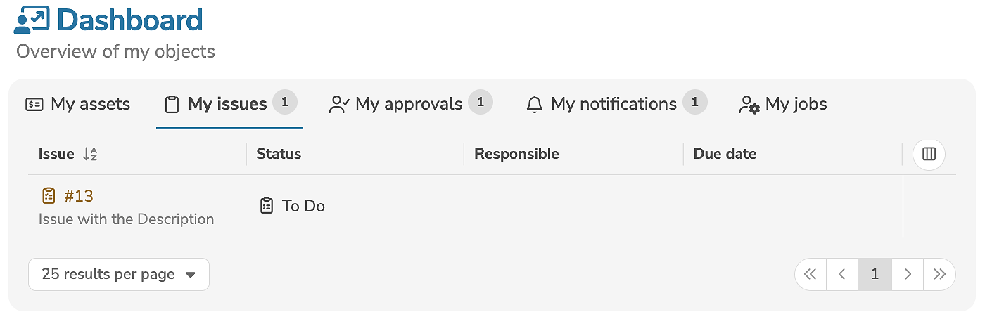The height and width of the screenshot is (319, 985).
Task: Click the column chooser icon button
Action: click(x=929, y=154)
